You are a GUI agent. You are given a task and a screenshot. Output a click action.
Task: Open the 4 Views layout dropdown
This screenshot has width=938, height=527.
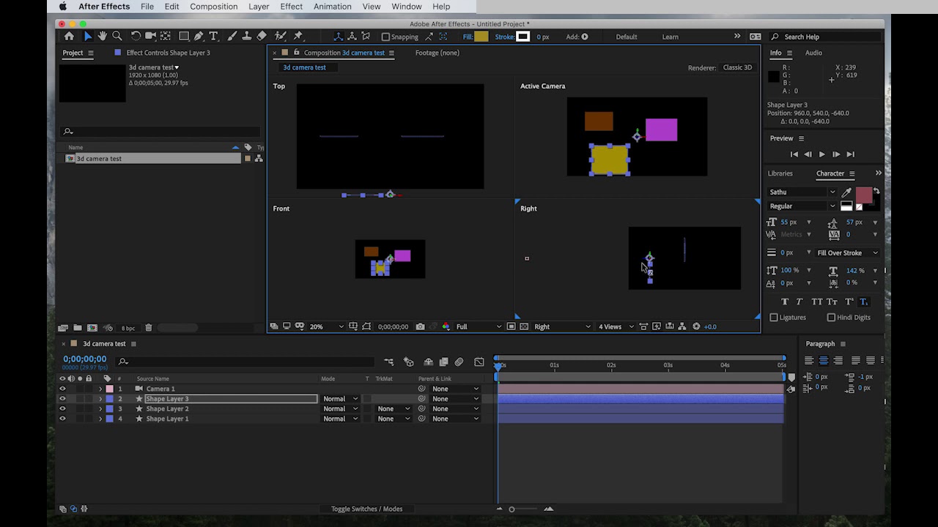616,326
